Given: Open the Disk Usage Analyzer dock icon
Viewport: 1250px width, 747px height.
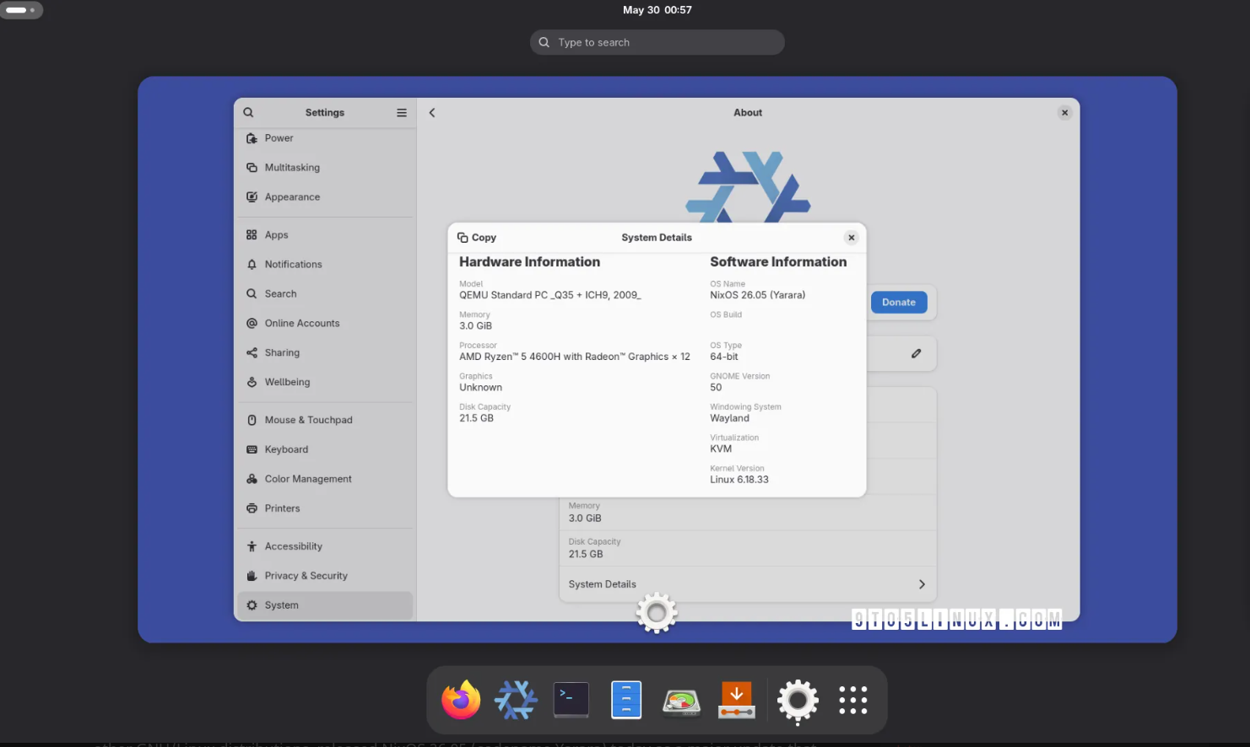Looking at the screenshot, I should (681, 701).
